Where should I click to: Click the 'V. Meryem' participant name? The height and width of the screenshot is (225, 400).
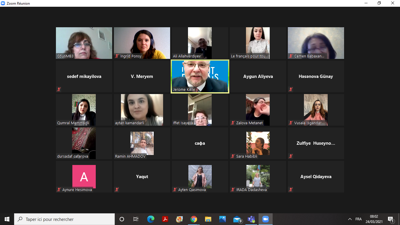click(142, 76)
